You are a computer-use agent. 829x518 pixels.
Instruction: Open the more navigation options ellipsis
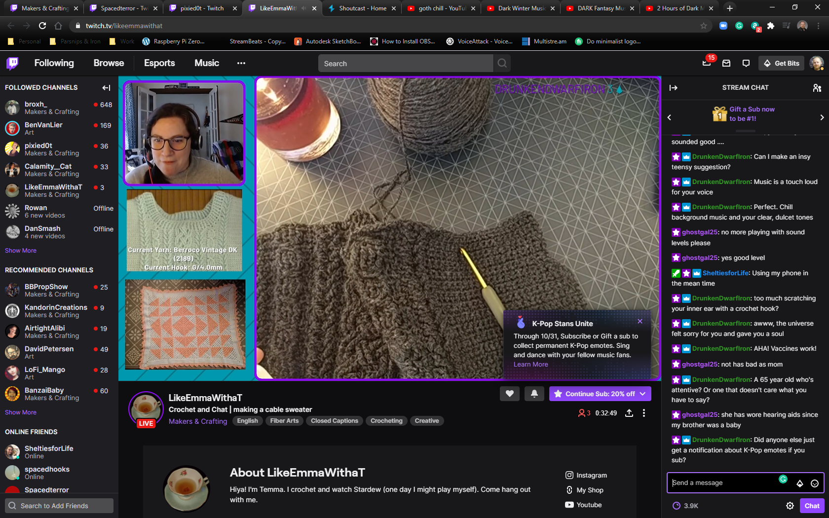241,63
